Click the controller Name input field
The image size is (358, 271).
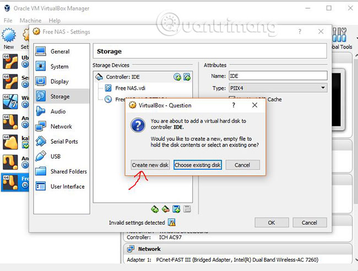(x=278, y=76)
